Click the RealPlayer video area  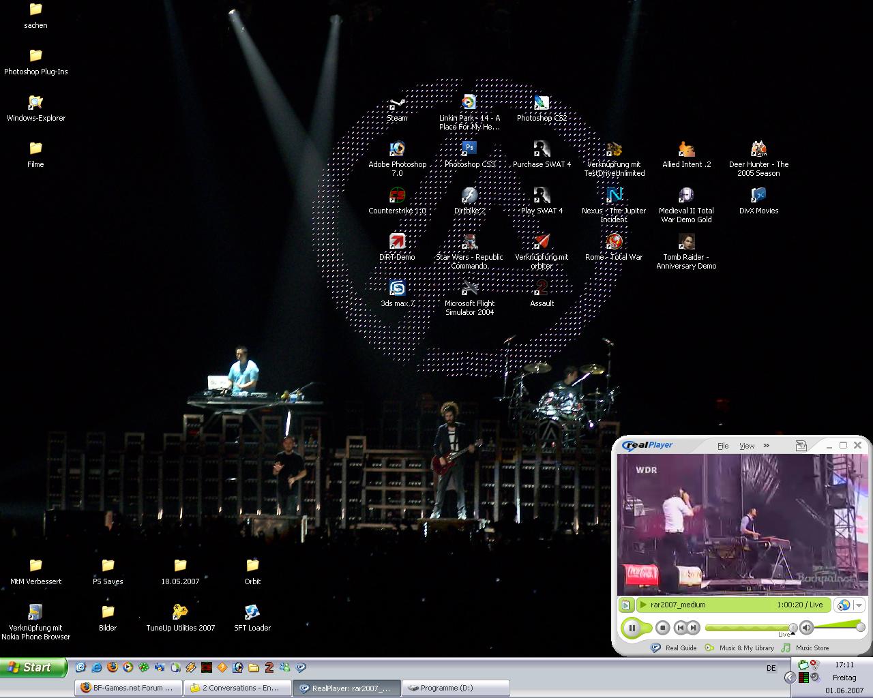[741, 525]
